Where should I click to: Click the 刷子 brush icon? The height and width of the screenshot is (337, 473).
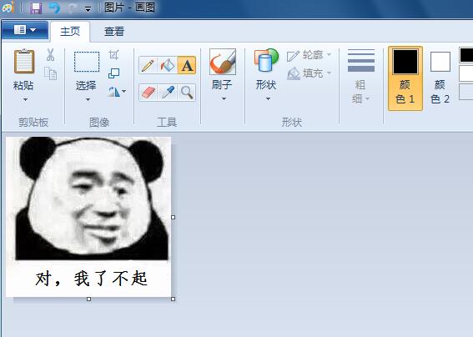pyautogui.click(x=223, y=62)
